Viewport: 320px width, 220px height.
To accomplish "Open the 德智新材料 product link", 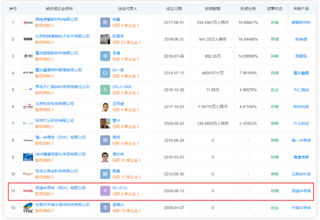I will pyautogui.click(x=301, y=23).
